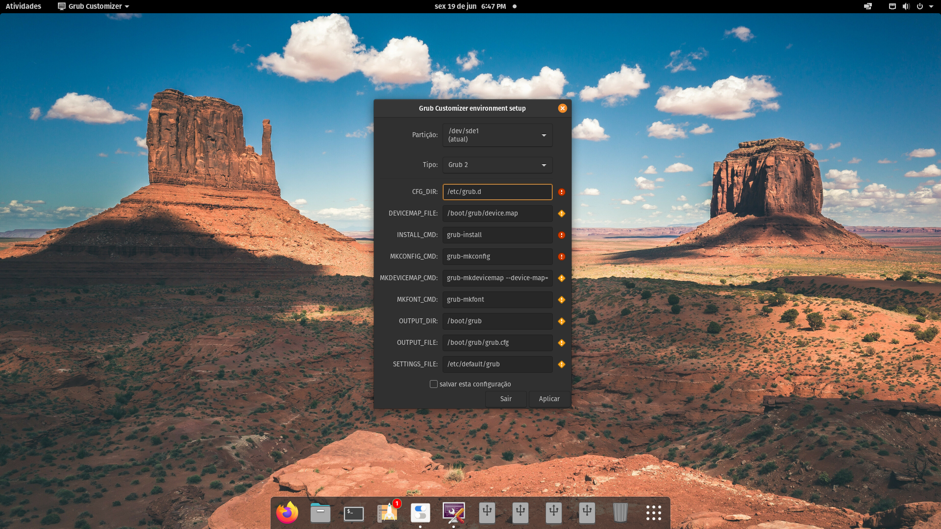Click the 'SETTINGS_FILE:' label
Image resolution: width=941 pixels, height=529 pixels.
[x=415, y=364]
